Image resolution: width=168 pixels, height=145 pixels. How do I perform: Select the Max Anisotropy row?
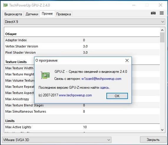tap(19, 99)
